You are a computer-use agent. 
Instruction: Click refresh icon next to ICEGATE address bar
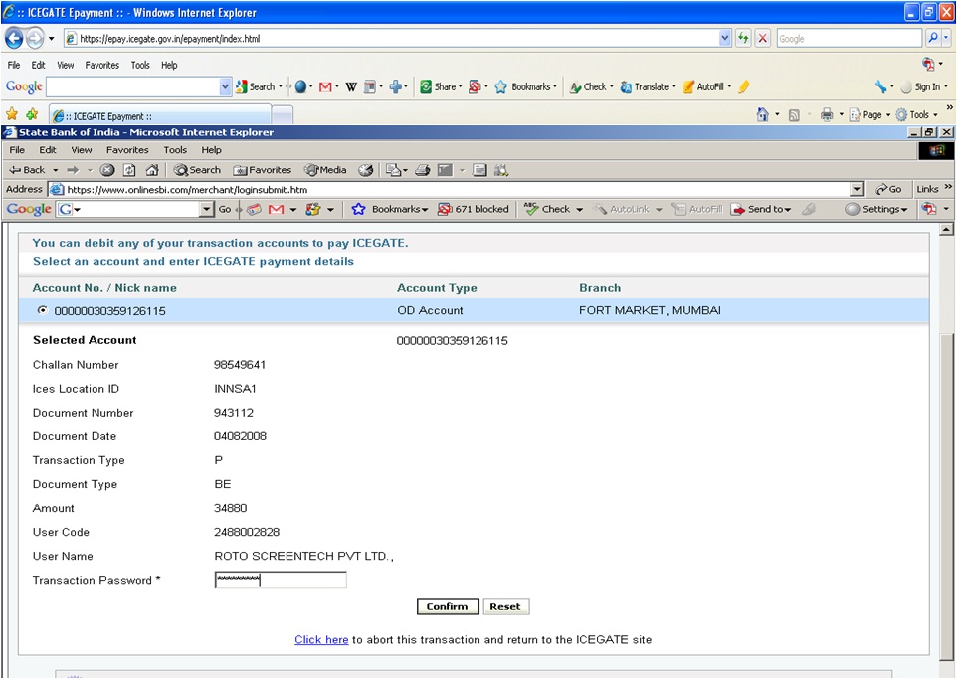coord(743,39)
